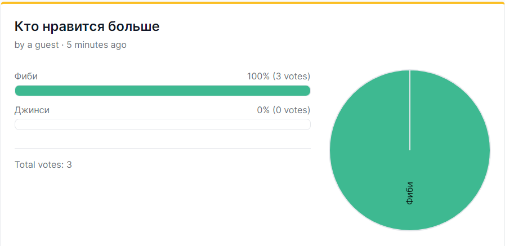
Task: Click the right end of Фиби bar
Action: tap(307, 91)
